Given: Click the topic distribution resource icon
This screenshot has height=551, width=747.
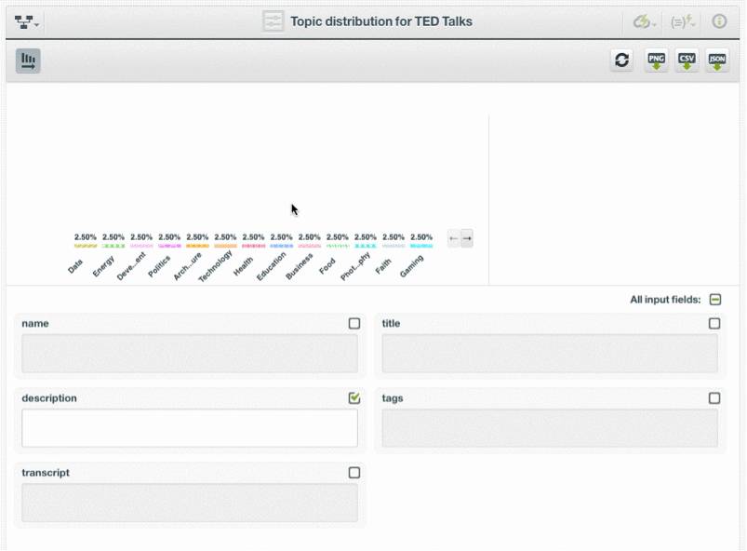Looking at the screenshot, I should 273,21.
